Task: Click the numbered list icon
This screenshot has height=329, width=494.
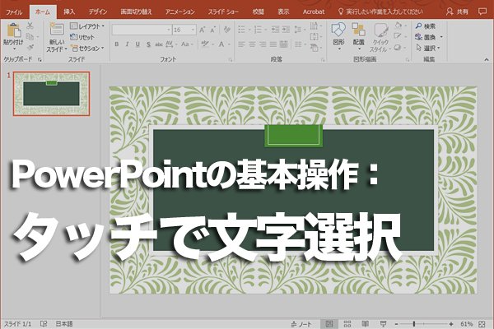Action: (258, 30)
